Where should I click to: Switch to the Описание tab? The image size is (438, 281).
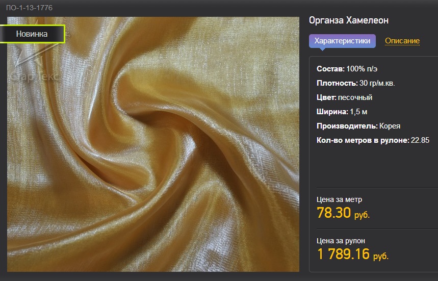point(402,41)
